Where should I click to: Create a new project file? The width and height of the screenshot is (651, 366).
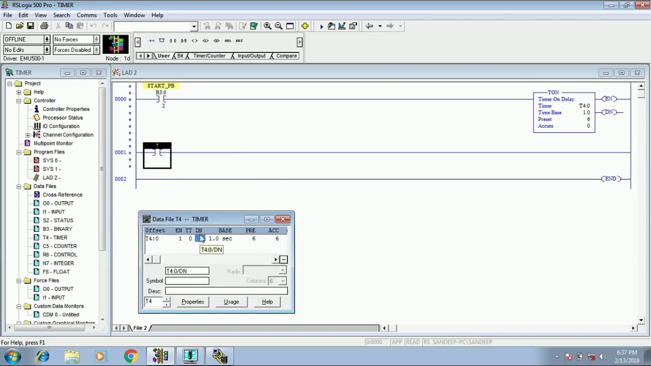click(9, 26)
